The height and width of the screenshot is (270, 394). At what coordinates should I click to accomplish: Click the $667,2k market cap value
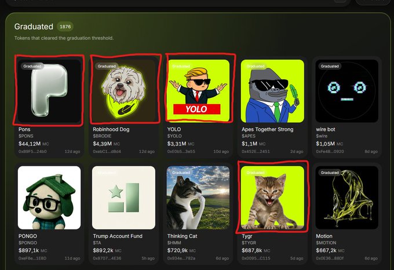(326, 251)
